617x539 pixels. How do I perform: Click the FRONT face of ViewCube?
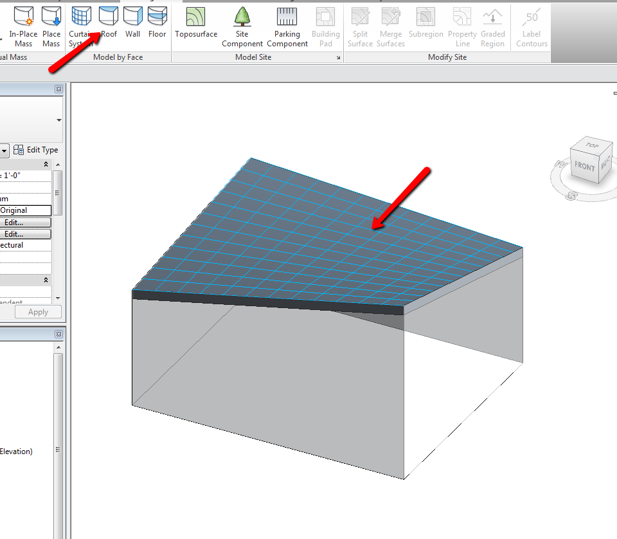coord(584,166)
